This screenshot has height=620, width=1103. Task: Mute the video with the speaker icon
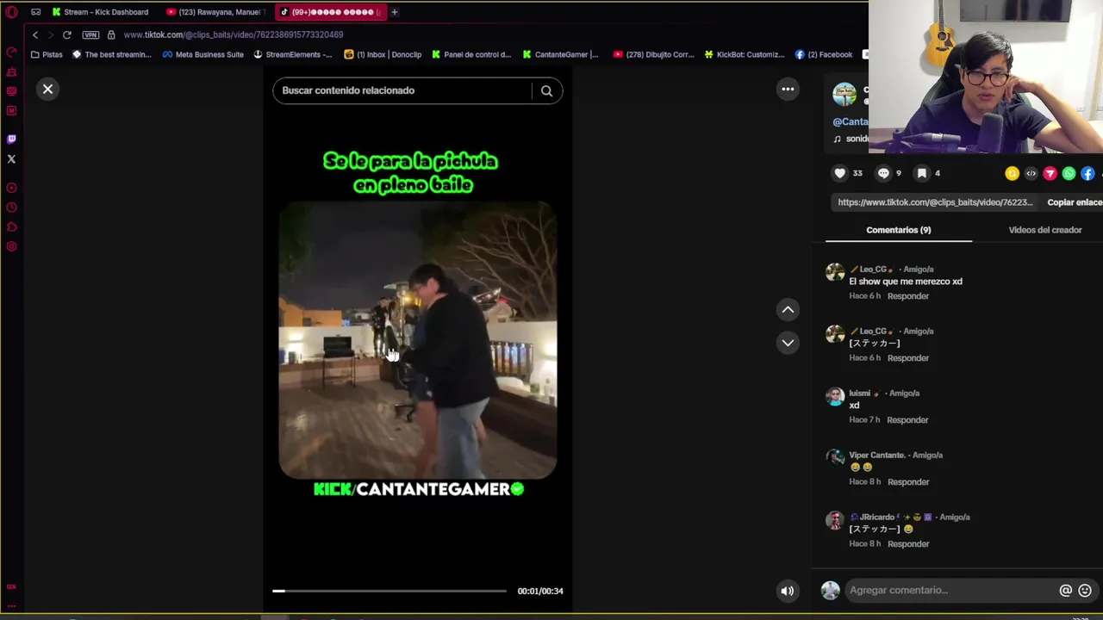coord(787,591)
